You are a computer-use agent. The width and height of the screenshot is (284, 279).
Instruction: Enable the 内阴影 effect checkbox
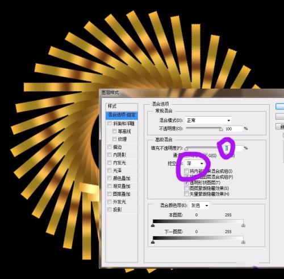pyautogui.click(x=110, y=155)
